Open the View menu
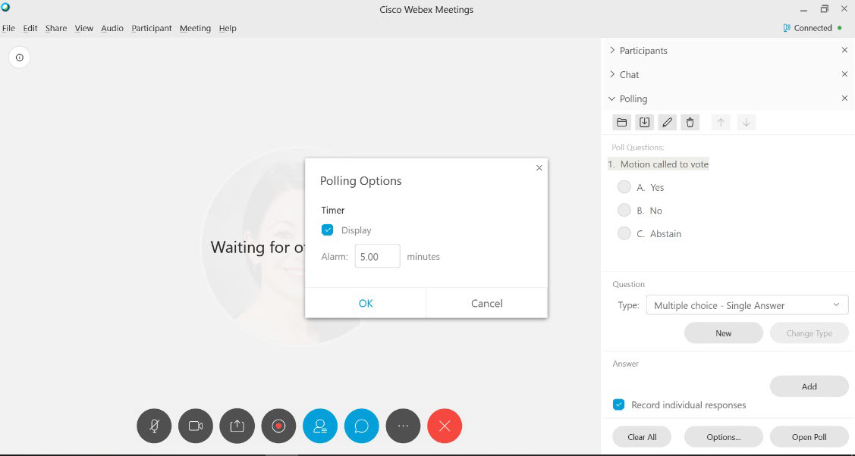The image size is (855, 456). [x=84, y=28]
